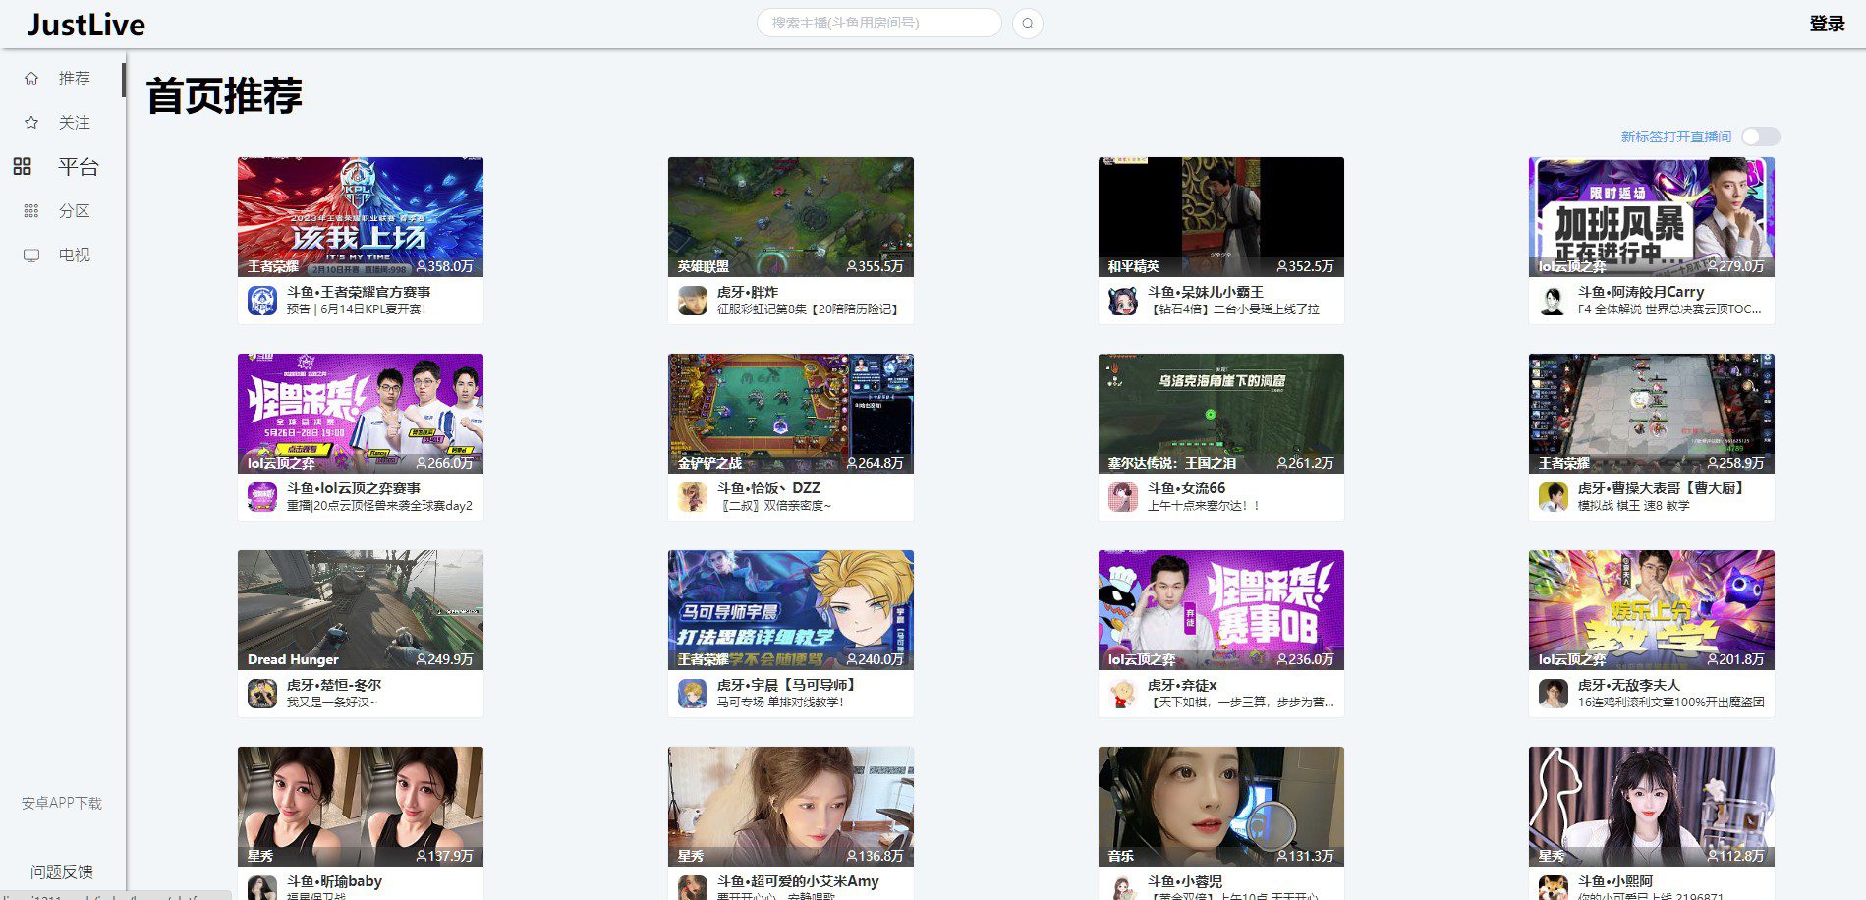Viewport: 1866px width, 900px height.
Task: Switch the live room new-tab toggle
Action: point(1759,138)
